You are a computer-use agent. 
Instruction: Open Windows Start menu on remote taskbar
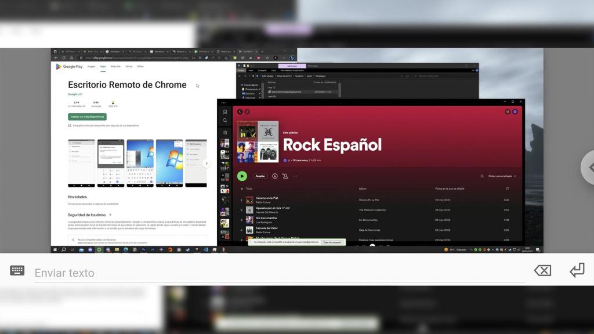[x=55, y=249]
